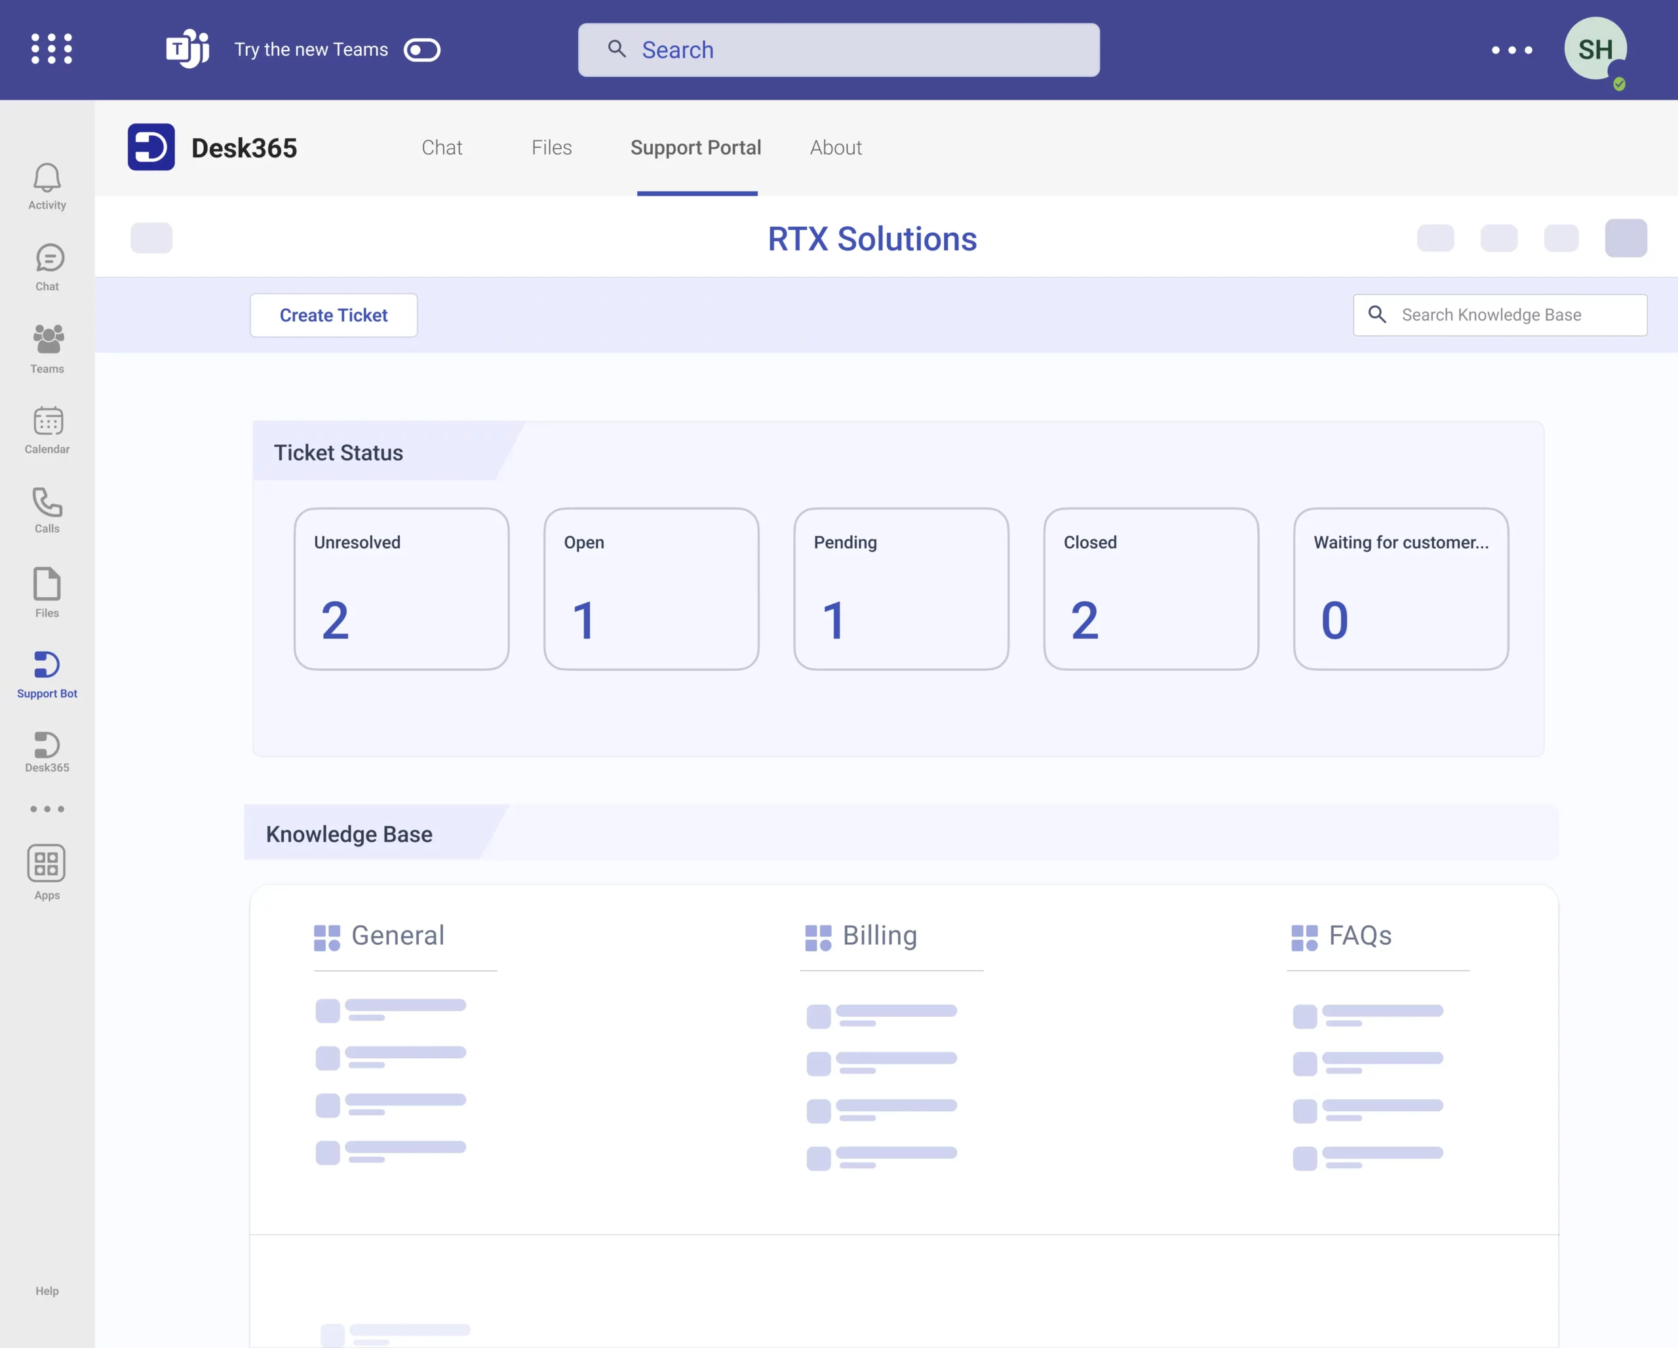Select the Support Bot app icon
Viewport: 1678px width, 1348px height.
click(47, 674)
